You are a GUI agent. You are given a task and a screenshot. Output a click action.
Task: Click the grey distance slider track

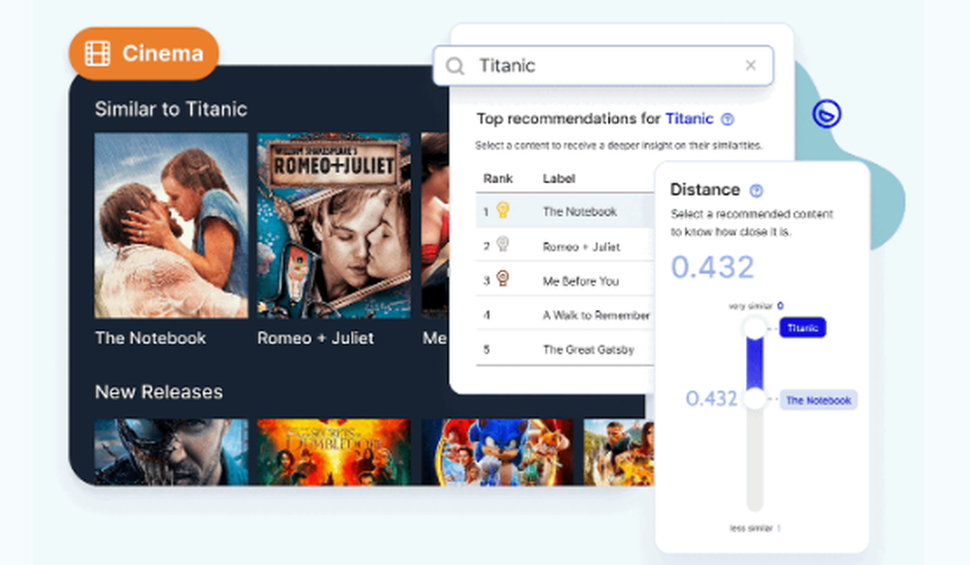tap(755, 460)
